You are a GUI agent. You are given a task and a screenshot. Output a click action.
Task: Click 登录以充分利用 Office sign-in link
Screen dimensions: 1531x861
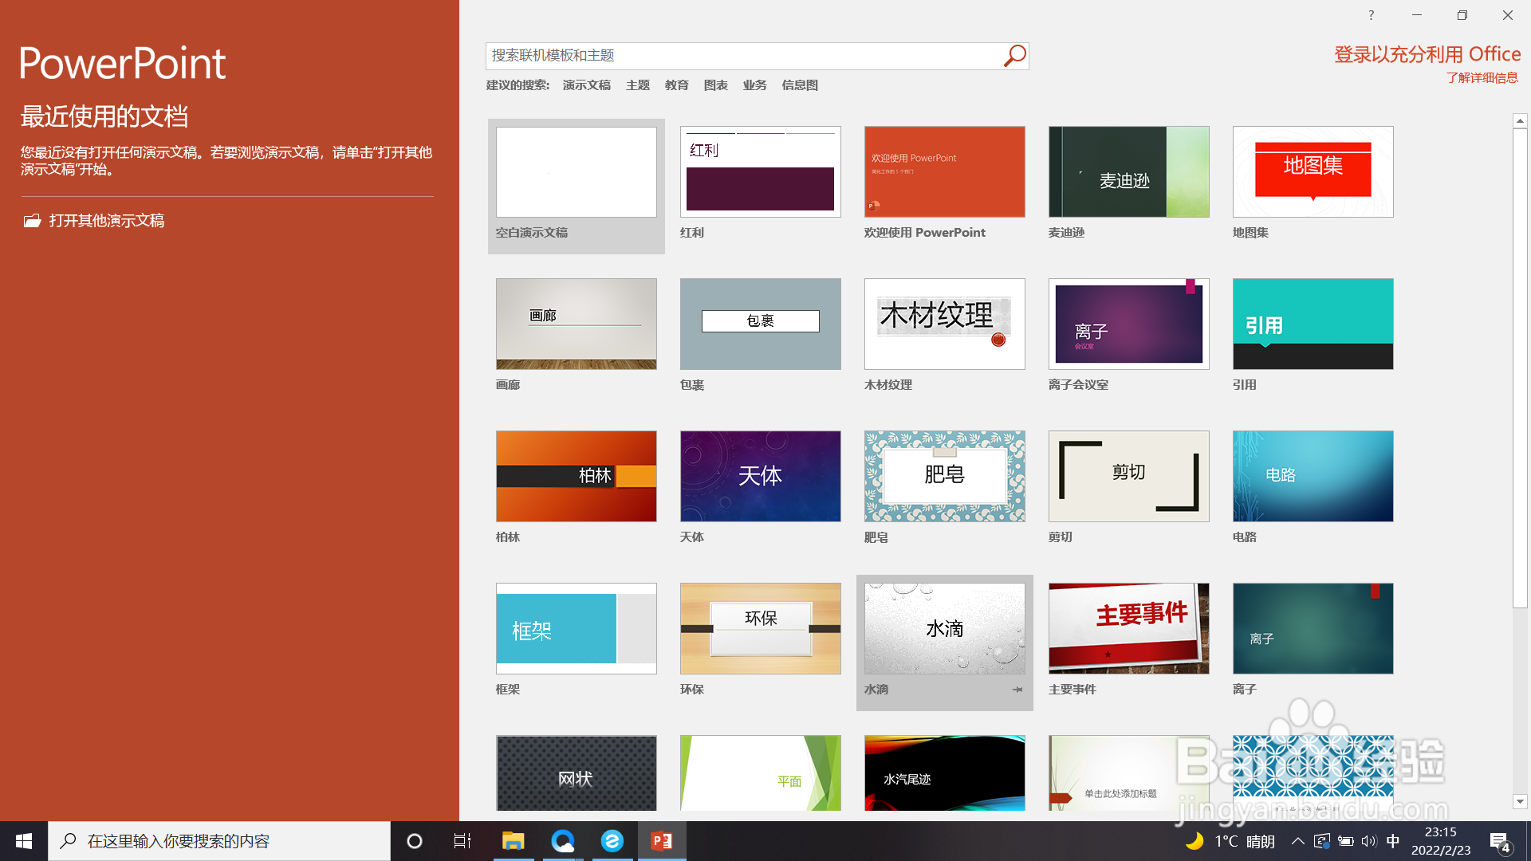point(1427,54)
